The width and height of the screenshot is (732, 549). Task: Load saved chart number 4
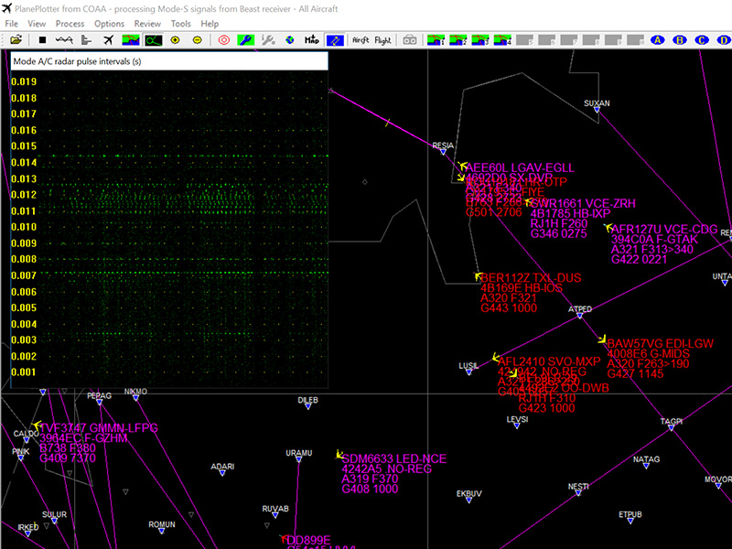[x=502, y=40]
